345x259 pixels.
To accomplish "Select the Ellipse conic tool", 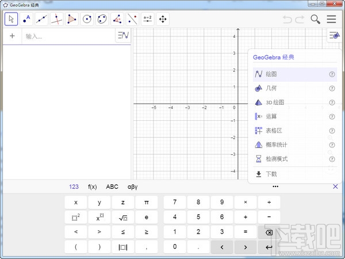I will coord(102,19).
